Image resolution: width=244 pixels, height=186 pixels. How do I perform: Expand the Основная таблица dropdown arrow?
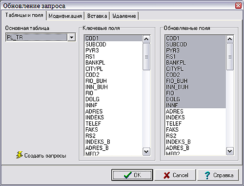point(71,37)
